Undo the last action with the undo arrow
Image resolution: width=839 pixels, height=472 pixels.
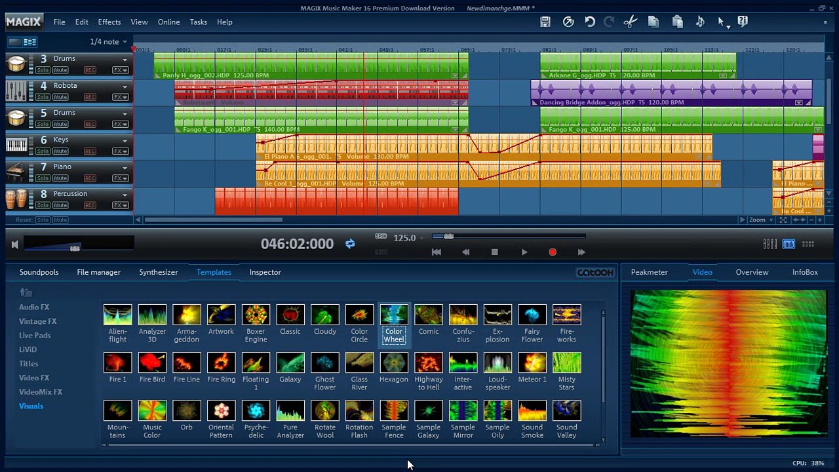(x=590, y=22)
